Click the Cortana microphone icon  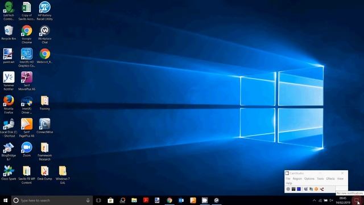(x=88, y=200)
